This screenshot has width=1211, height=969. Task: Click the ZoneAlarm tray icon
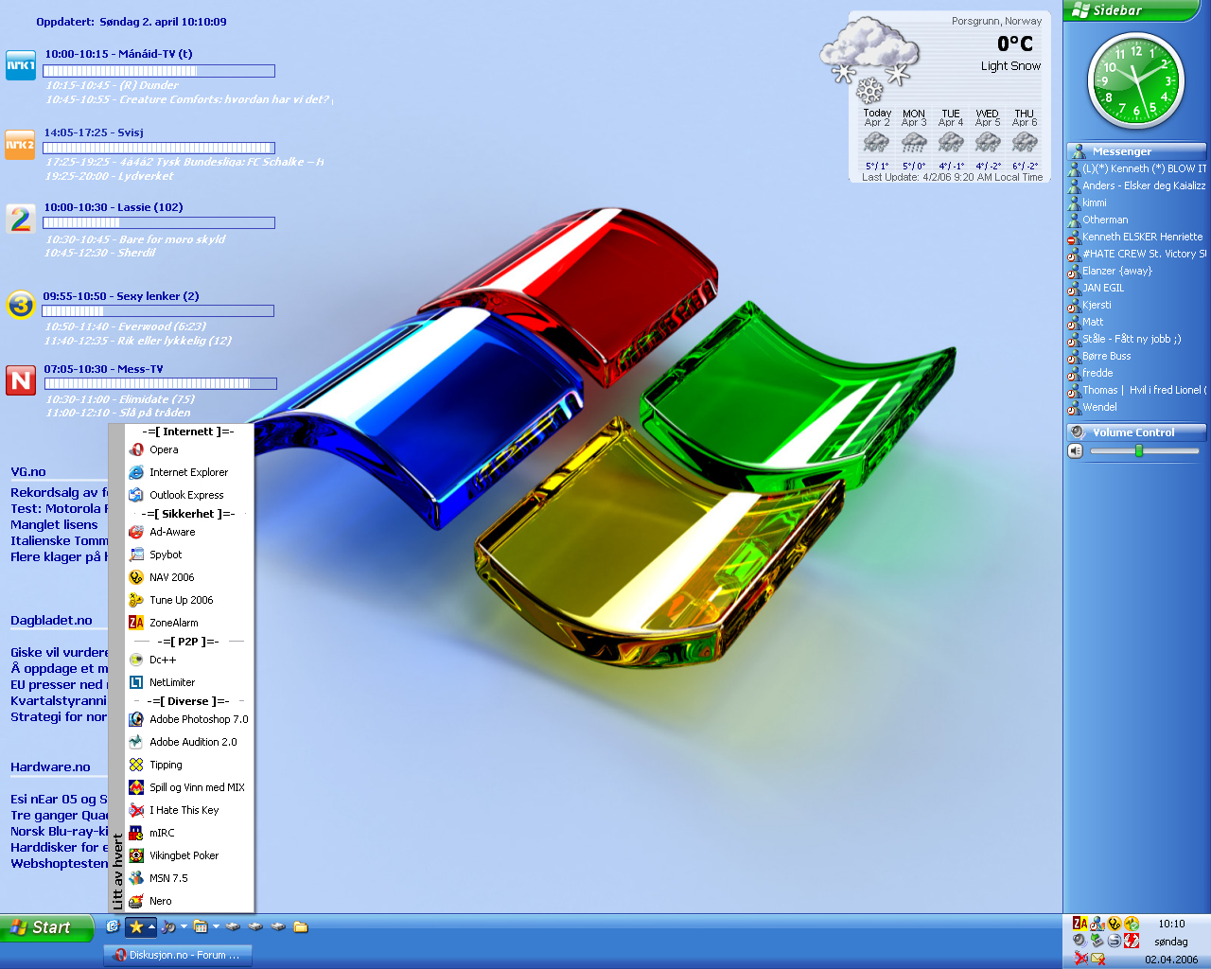coord(1079,924)
